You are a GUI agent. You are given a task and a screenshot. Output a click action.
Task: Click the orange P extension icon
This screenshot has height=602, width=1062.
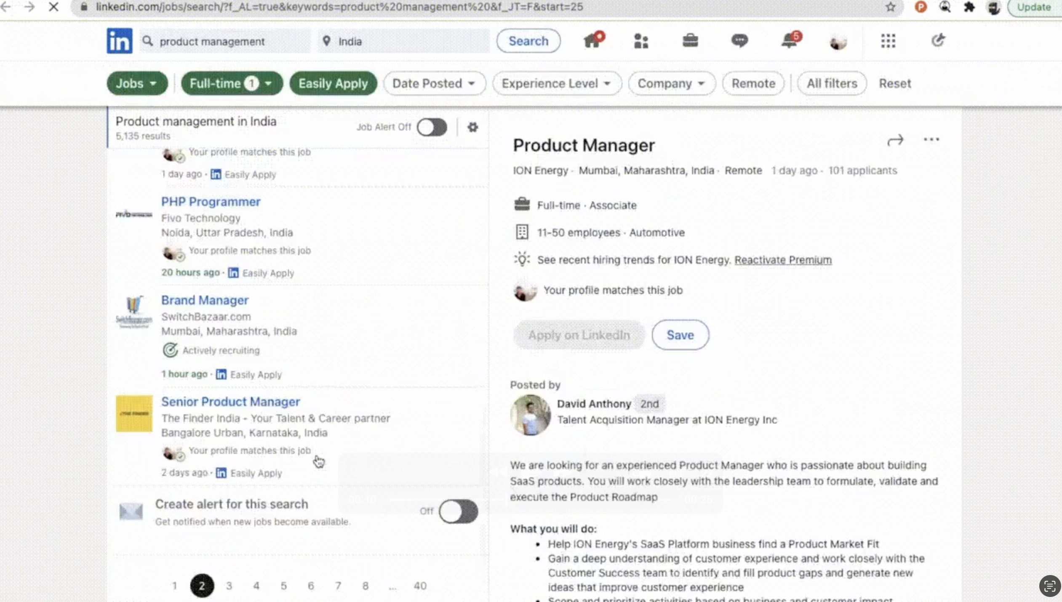tap(921, 7)
